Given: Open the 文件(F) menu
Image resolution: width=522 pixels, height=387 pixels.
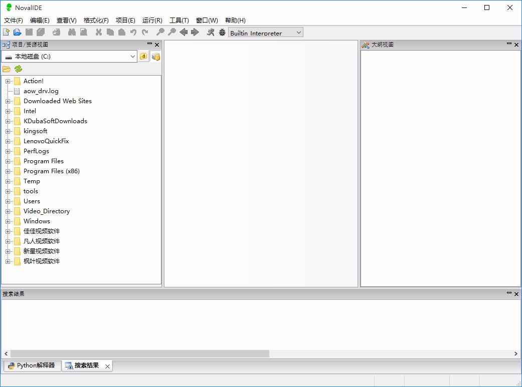Looking at the screenshot, I should (x=14, y=21).
